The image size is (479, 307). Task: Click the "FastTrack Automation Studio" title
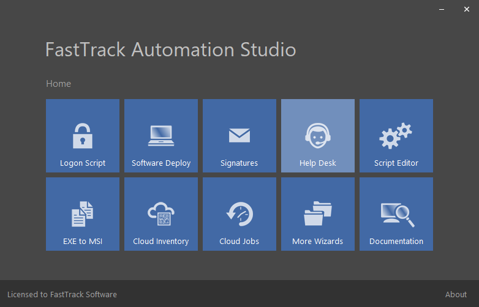coord(171,50)
